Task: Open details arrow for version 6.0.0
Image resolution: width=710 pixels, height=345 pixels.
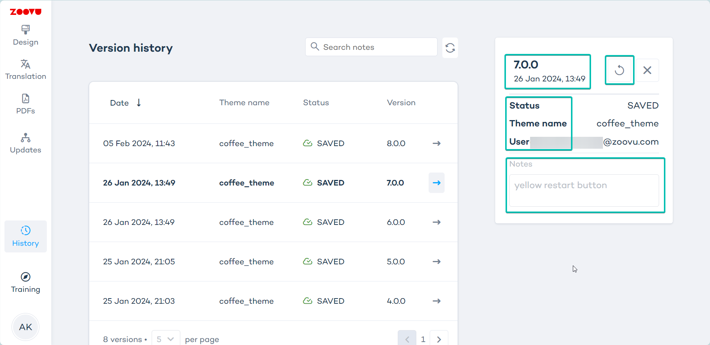Action: [x=436, y=222]
